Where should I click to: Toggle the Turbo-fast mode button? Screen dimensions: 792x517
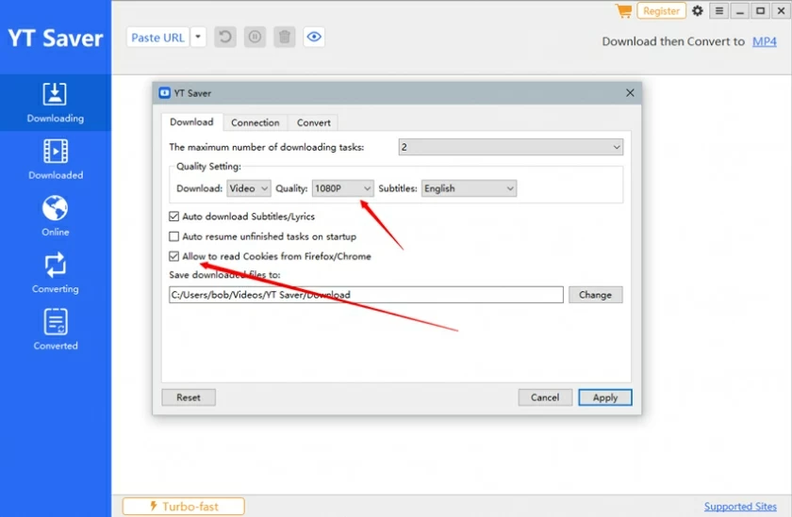click(183, 507)
